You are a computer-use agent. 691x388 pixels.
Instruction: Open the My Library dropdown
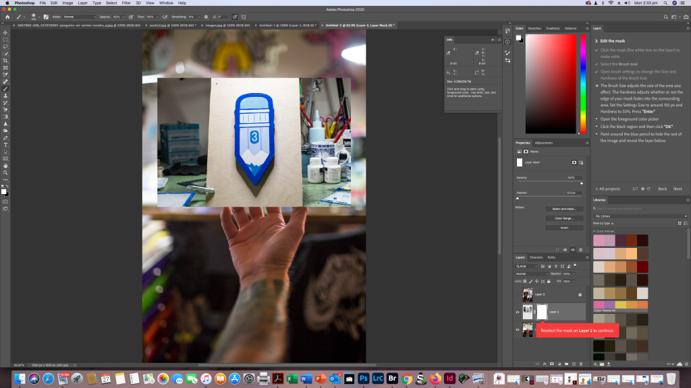(640, 216)
